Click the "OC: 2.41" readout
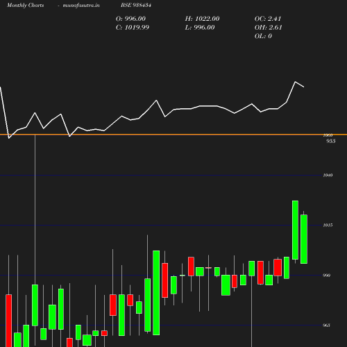347x347 pixels. (268, 19)
